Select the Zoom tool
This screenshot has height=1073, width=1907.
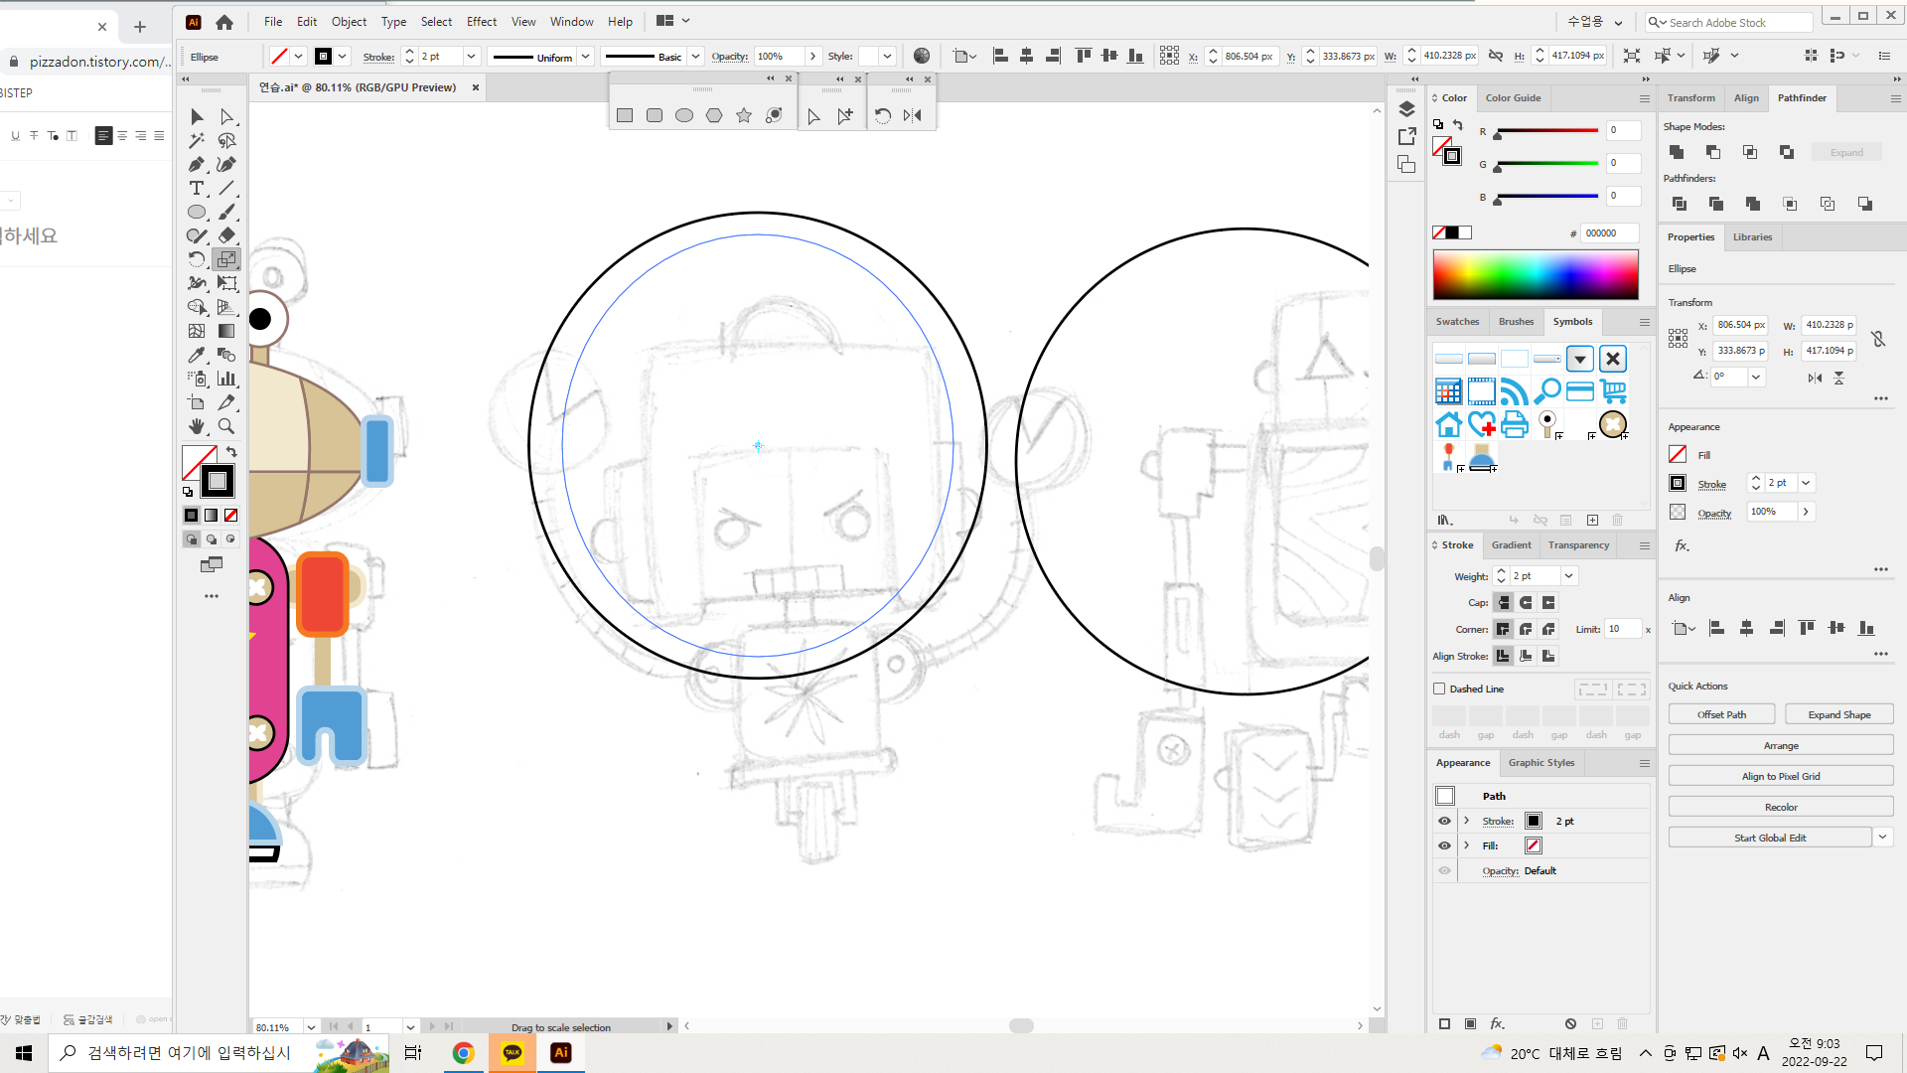[x=226, y=427]
